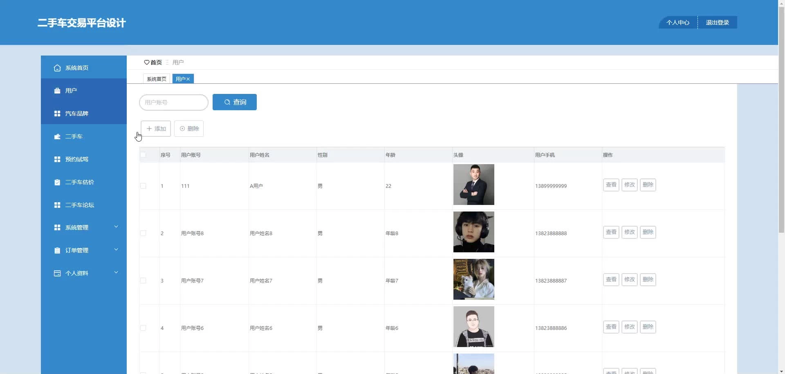Click 查看 for user 111
The height and width of the screenshot is (374, 785).
point(611,185)
